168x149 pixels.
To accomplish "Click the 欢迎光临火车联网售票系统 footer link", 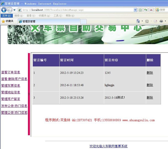I will (x=108, y=146).
